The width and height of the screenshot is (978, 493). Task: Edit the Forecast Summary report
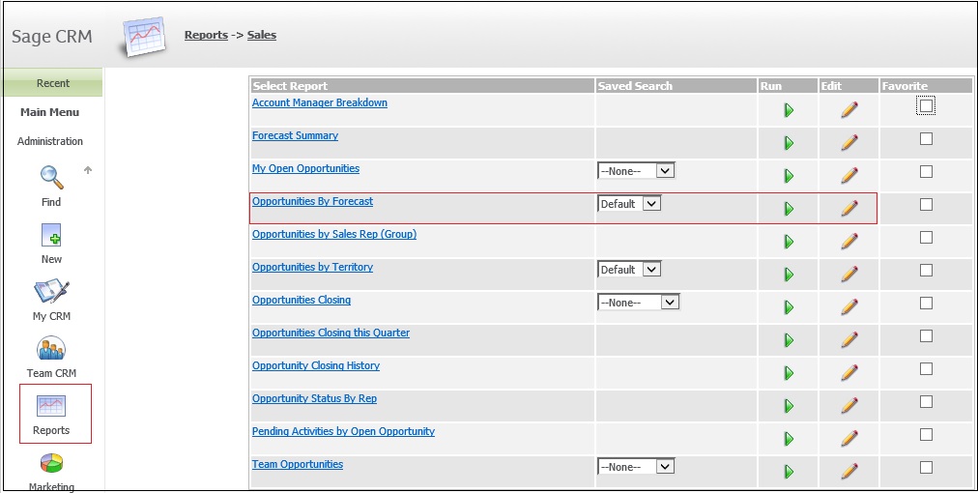click(x=849, y=142)
